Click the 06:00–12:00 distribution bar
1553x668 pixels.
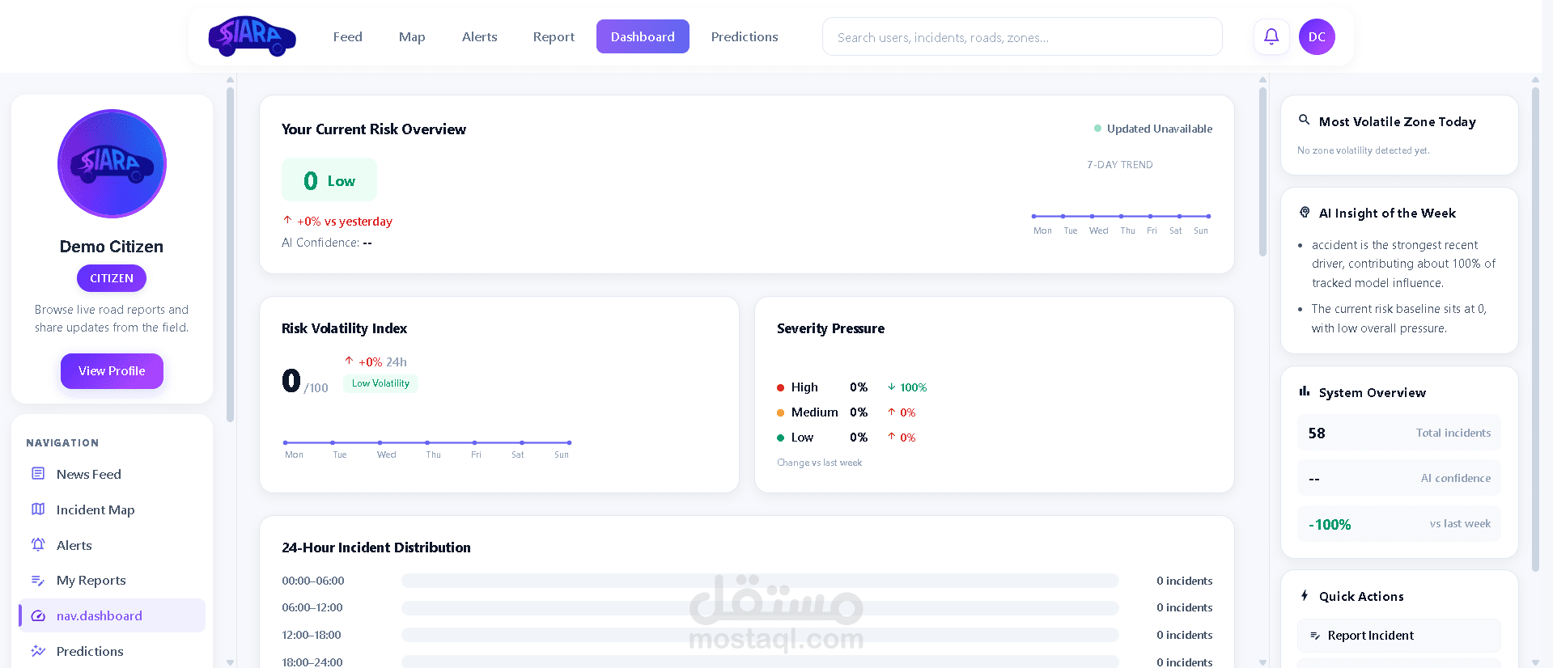(760, 607)
